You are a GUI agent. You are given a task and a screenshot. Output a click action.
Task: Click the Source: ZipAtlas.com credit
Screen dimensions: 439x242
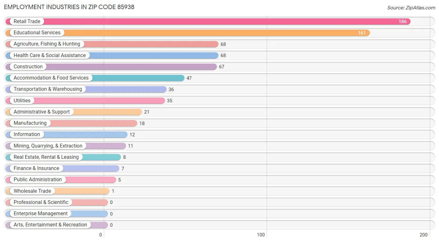(x=411, y=8)
